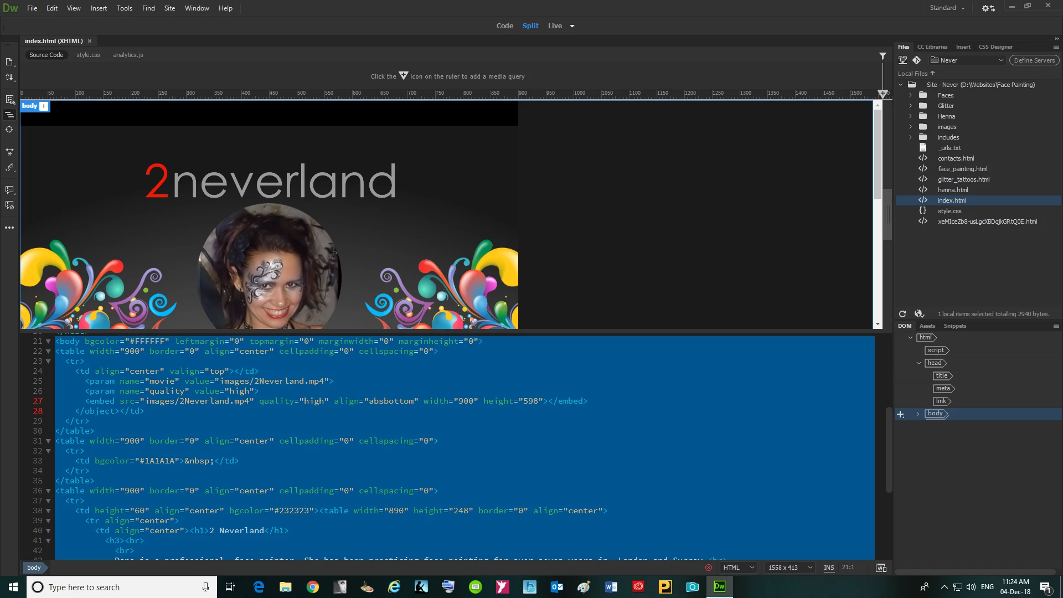Click the Apply Comment icon
Screen dimensions: 1063x598
(9, 190)
